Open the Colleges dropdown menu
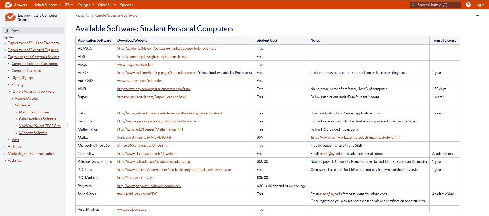This screenshot has width=489, height=216. point(86,5)
